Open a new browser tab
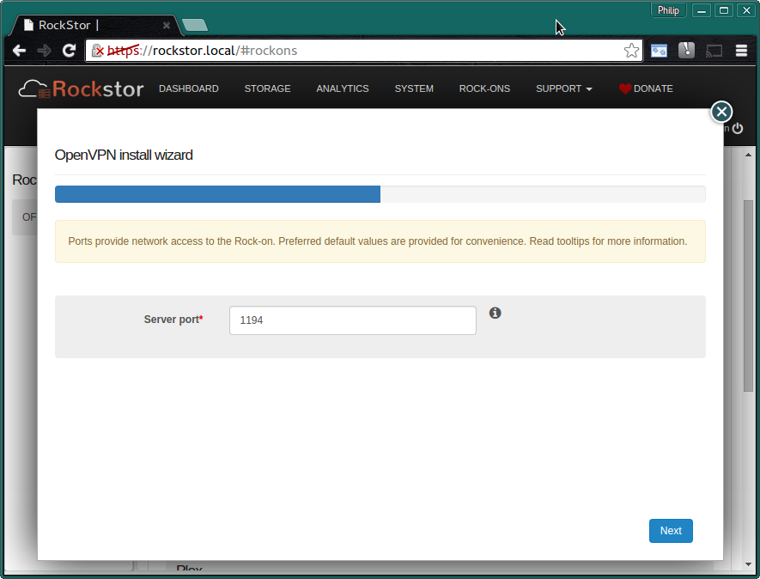The width and height of the screenshot is (760, 579). (x=195, y=25)
